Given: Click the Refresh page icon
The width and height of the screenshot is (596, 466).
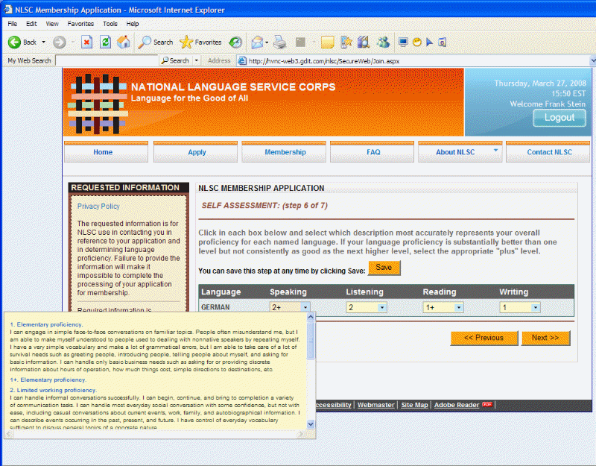Looking at the screenshot, I should (x=105, y=42).
